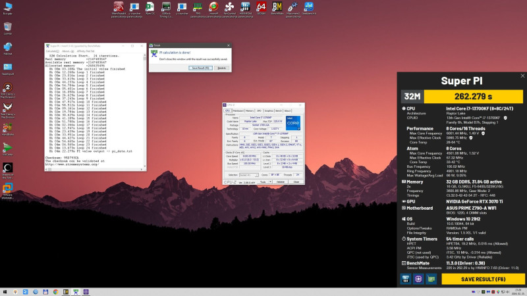
Task: Open the About menu in Super PI
Action: tap(67, 51)
